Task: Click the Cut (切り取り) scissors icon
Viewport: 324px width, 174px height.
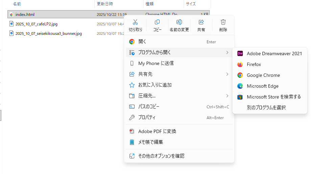Action: (x=135, y=22)
